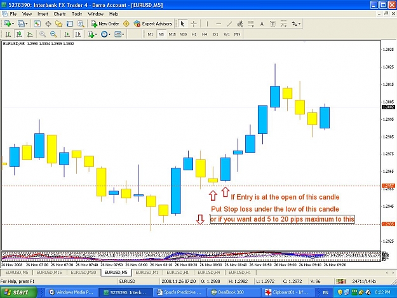Select the H1 timeframe button
397x298 pixels.
(194, 34)
